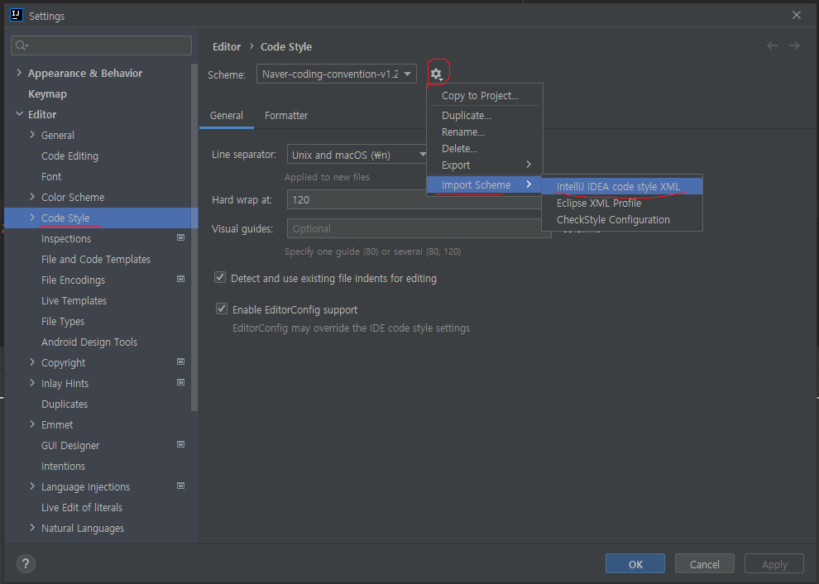Image resolution: width=819 pixels, height=584 pixels.
Task: Switch to the General tab
Action: [226, 116]
